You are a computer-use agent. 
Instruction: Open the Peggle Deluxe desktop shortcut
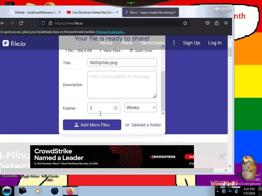pyautogui.click(x=30, y=176)
